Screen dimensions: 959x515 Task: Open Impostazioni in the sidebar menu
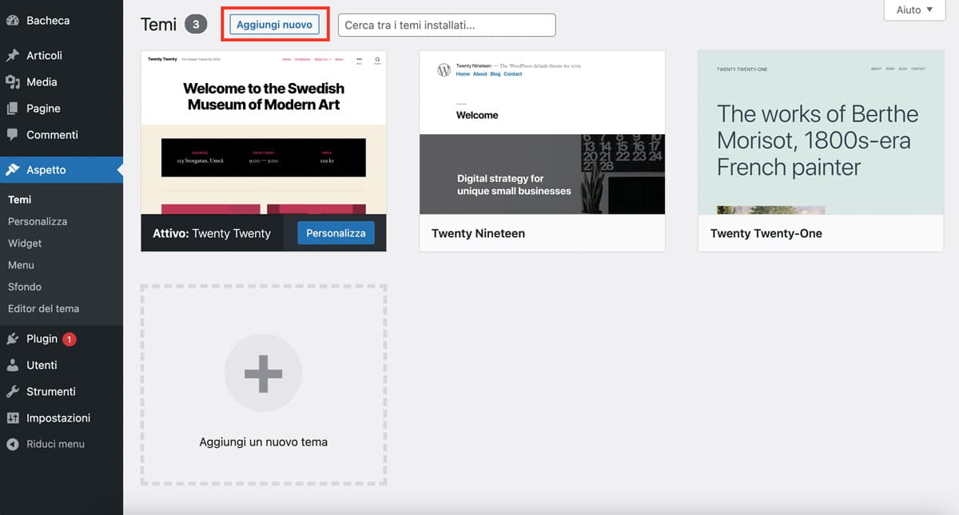pyautogui.click(x=62, y=418)
